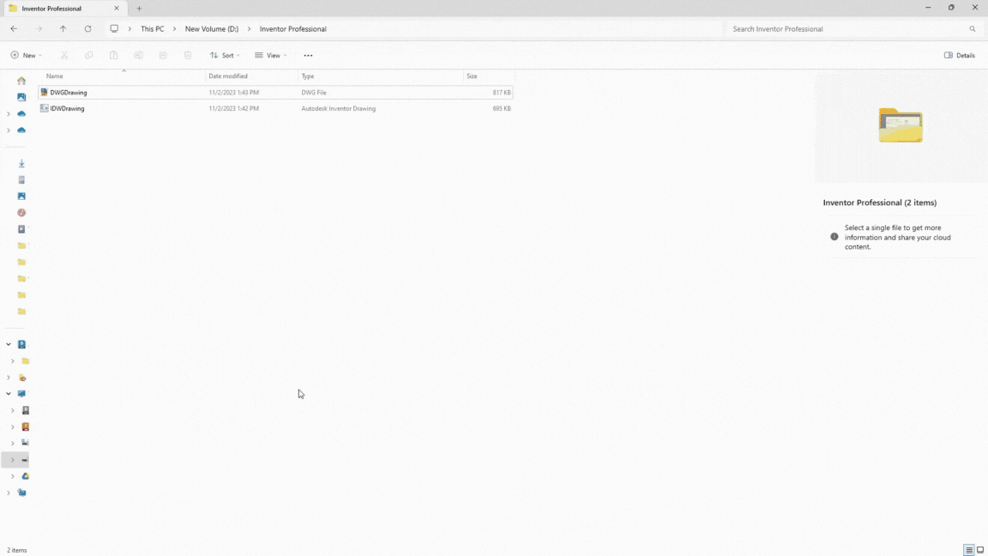988x556 pixels.
Task: Select the DWGDrawing file
Action: coord(69,93)
